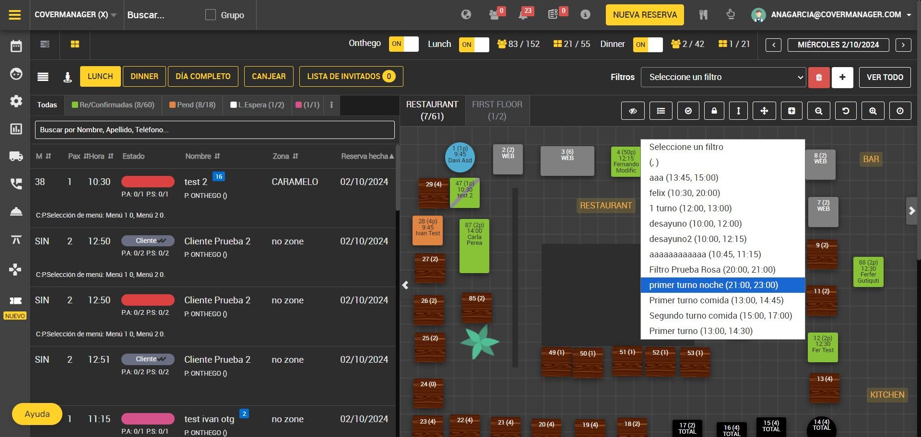This screenshot has height=437, width=921.
Task: Open the delivery truck icon in sidebar
Action: [16, 156]
